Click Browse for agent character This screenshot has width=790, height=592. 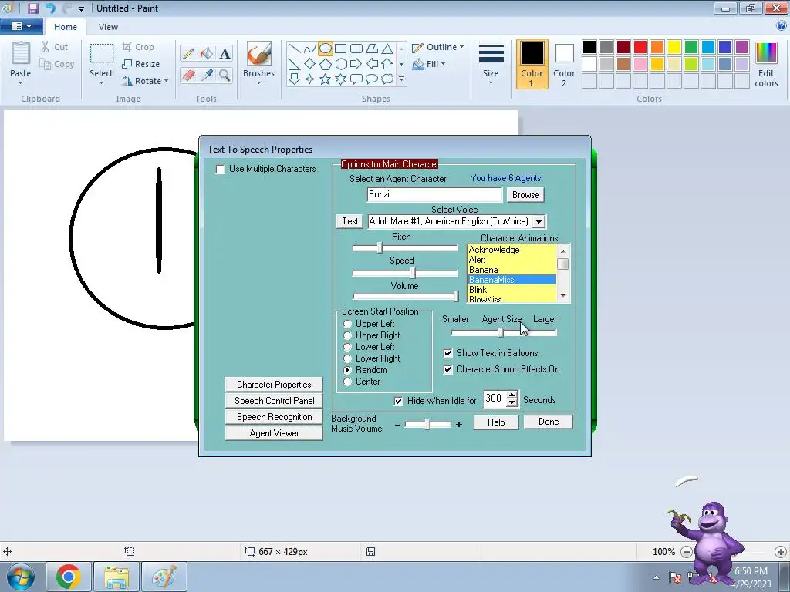click(x=525, y=195)
